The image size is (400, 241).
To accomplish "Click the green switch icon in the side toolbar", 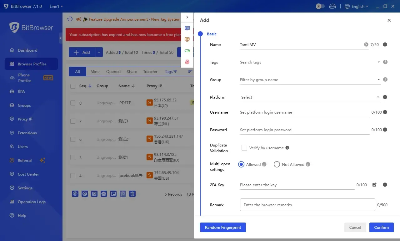I will [x=187, y=50].
